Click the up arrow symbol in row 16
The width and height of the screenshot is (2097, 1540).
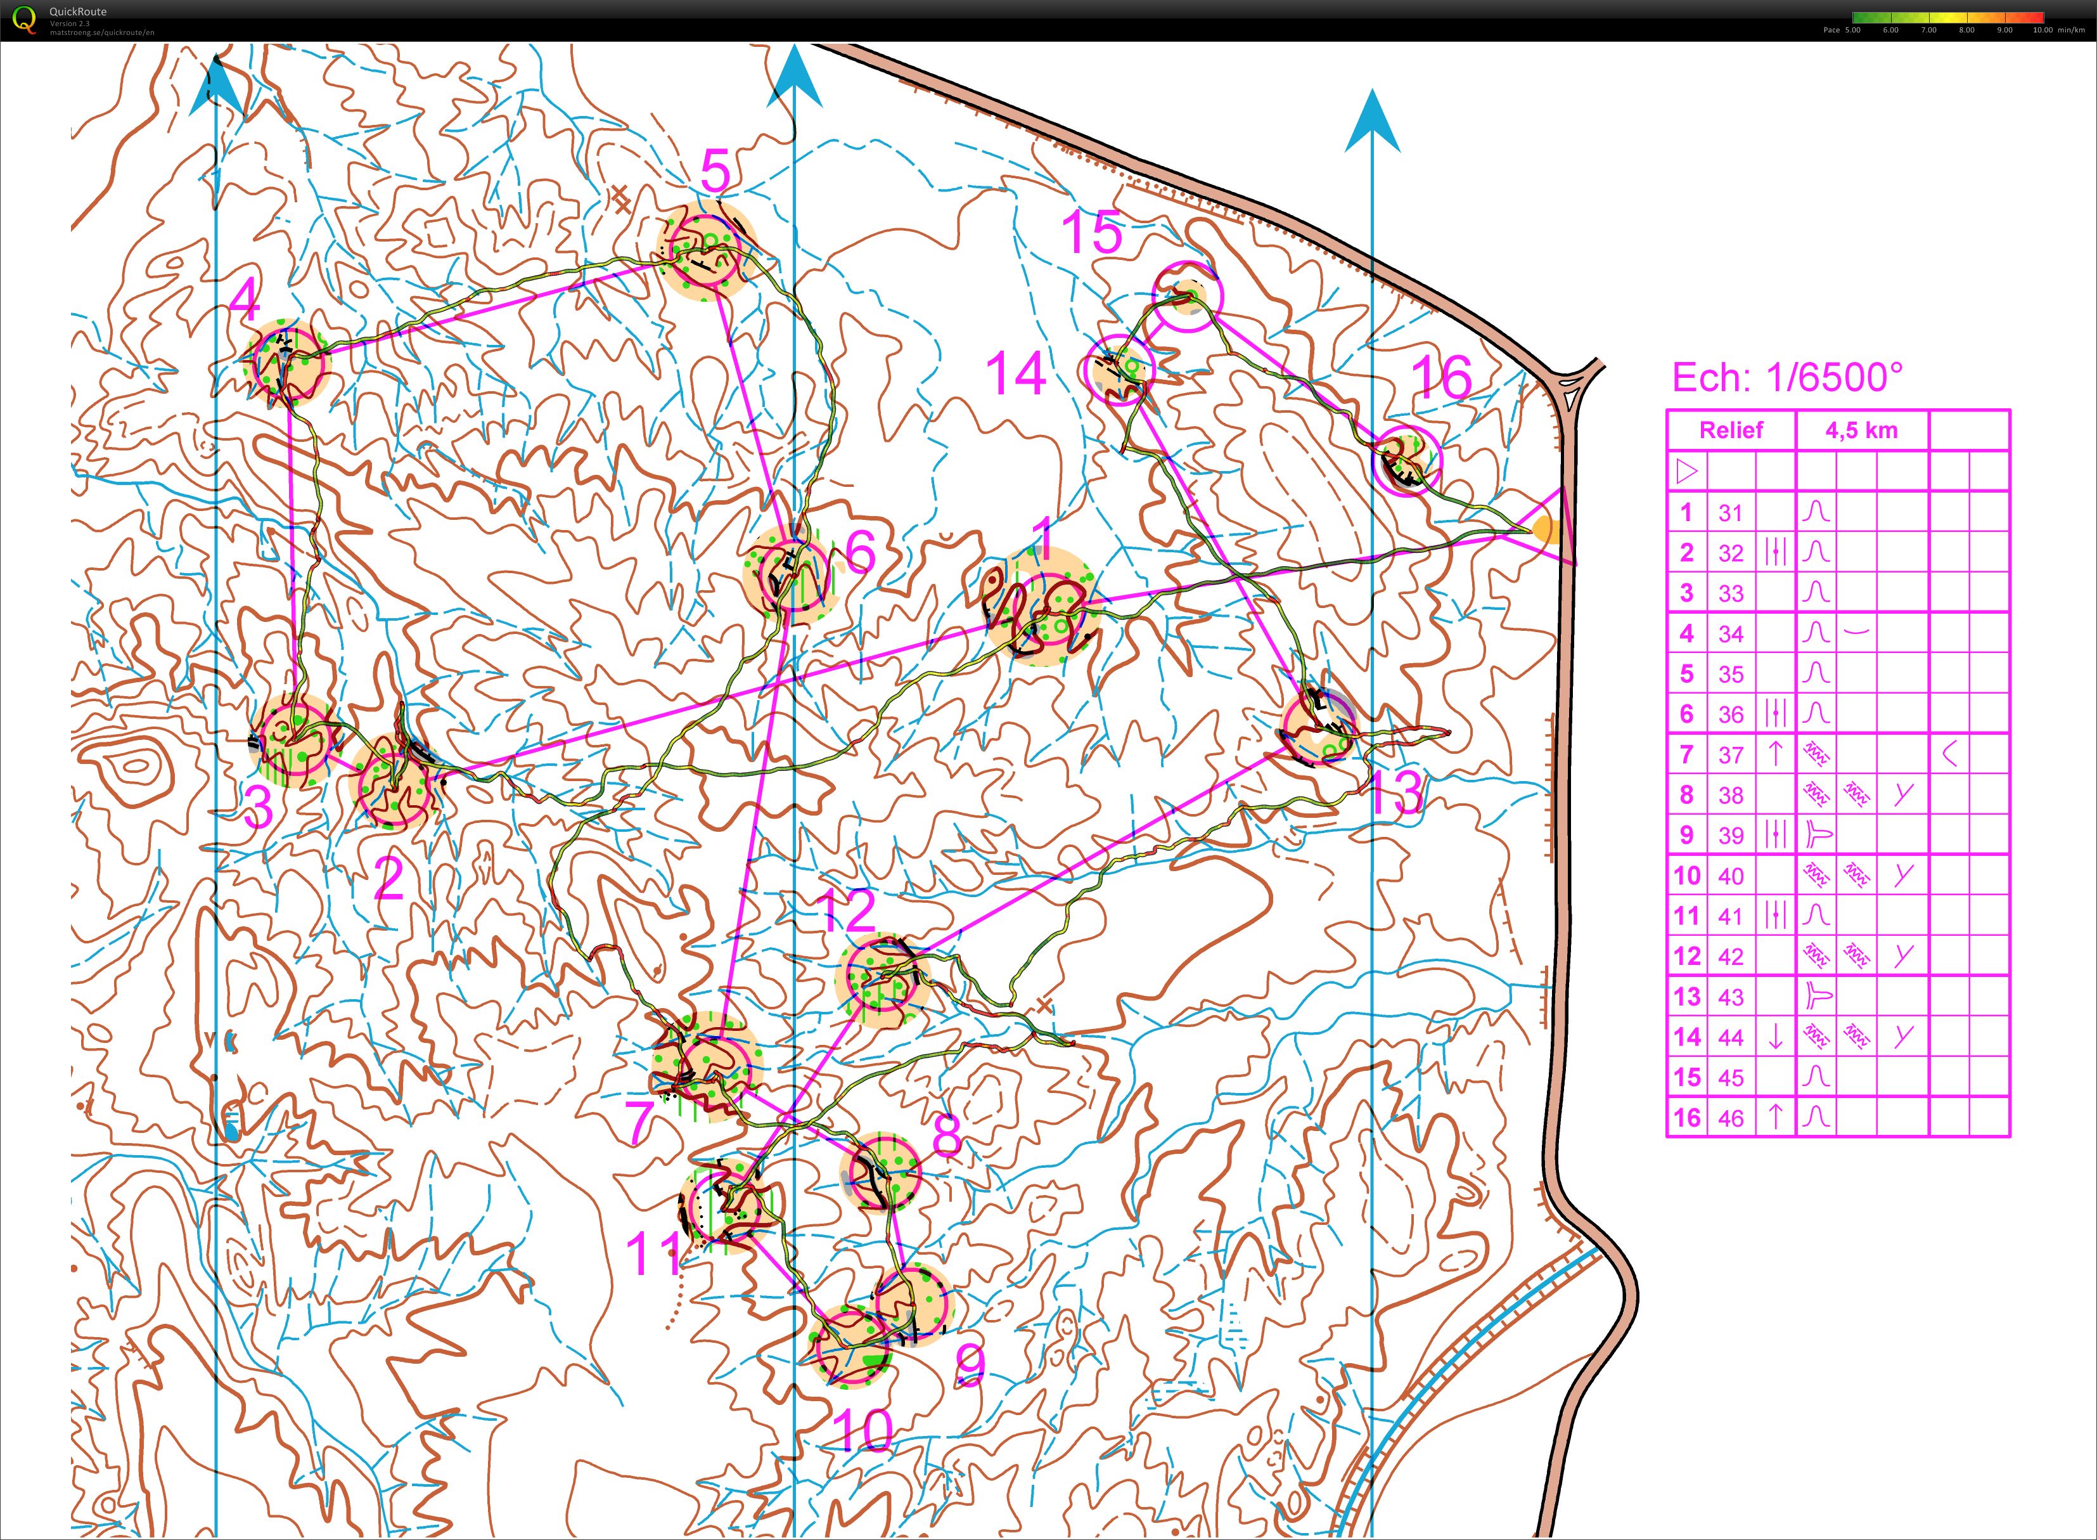[1776, 1116]
